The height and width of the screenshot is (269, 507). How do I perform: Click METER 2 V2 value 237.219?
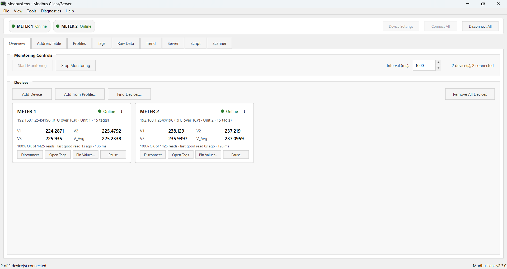point(233,131)
